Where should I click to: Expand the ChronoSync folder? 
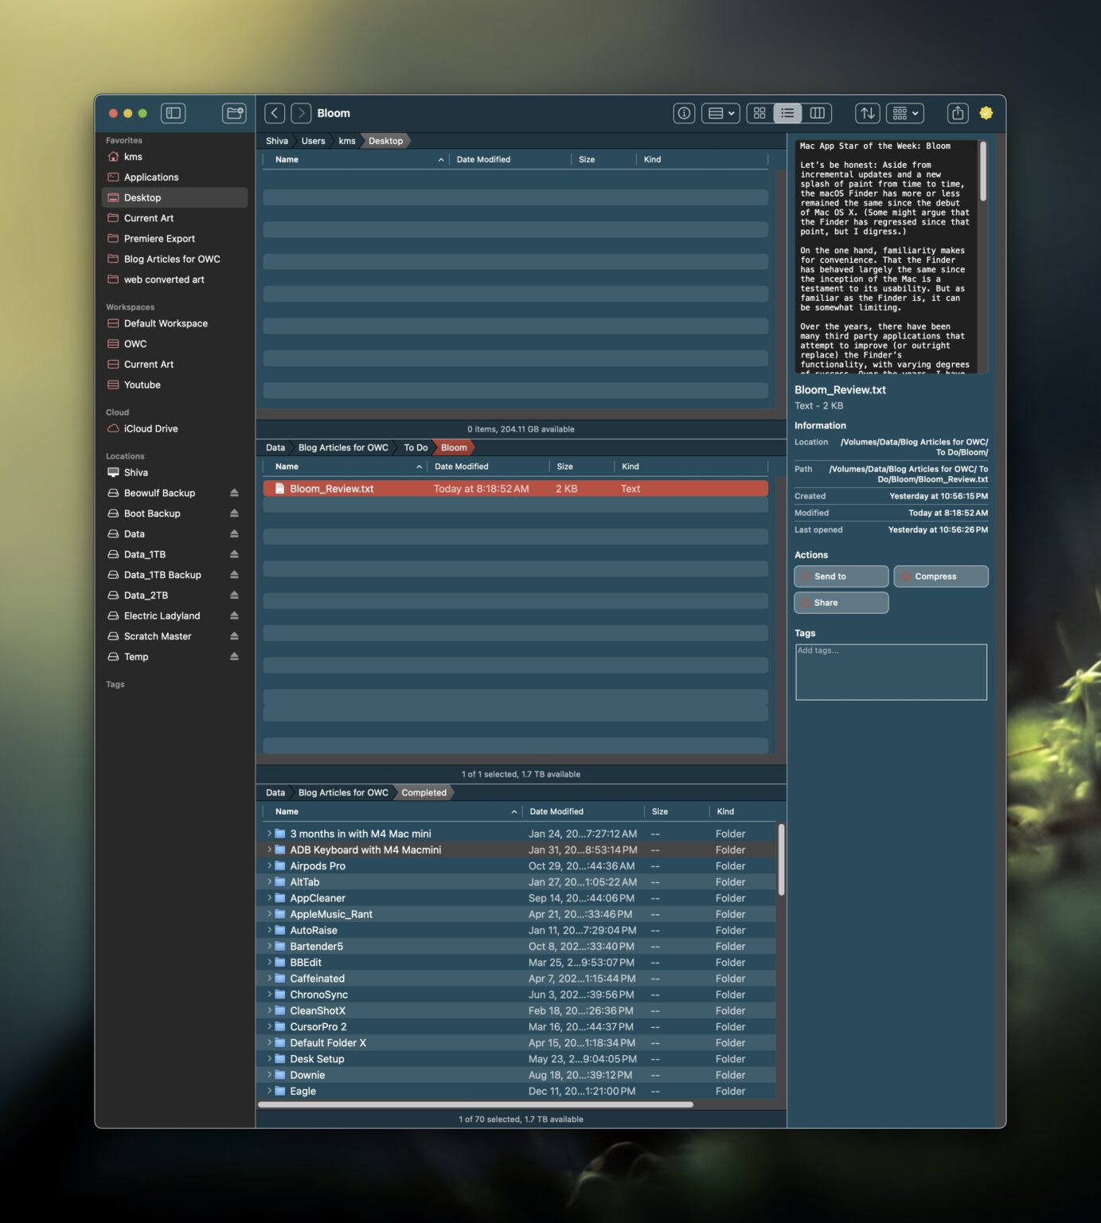(x=269, y=994)
